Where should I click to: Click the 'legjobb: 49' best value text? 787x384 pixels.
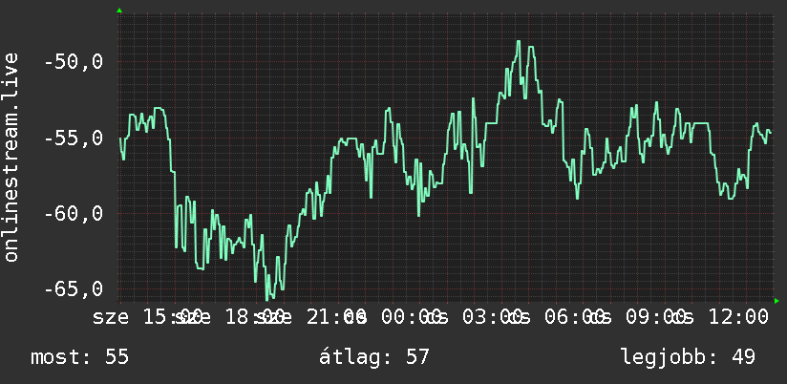(x=688, y=357)
